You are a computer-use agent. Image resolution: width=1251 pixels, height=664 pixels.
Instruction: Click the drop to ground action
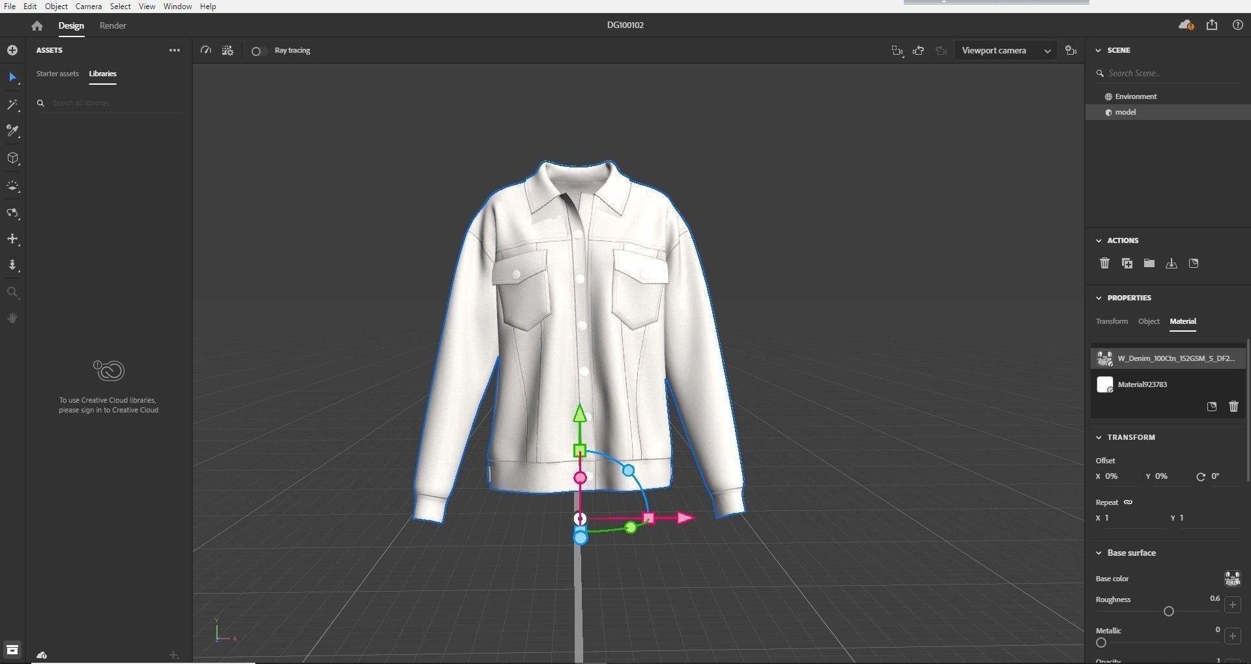coord(1172,263)
